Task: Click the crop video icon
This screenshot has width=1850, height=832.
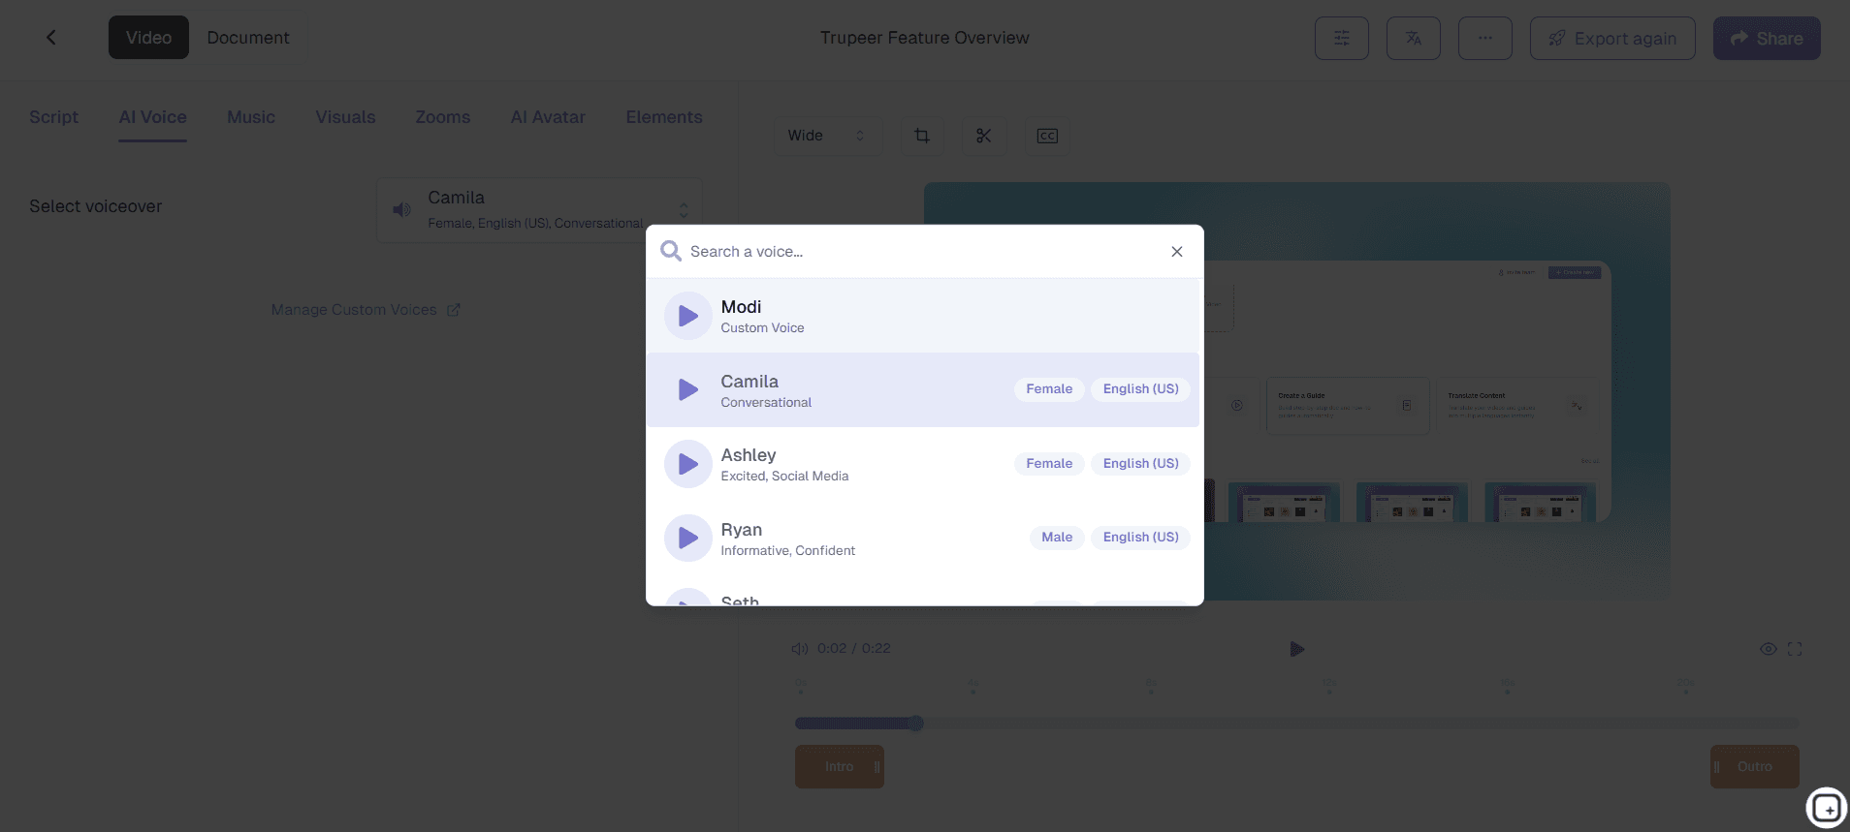Action: pyautogui.click(x=922, y=136)
